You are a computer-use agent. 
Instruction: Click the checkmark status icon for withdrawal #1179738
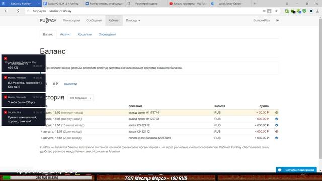click(x=276, y=119)
